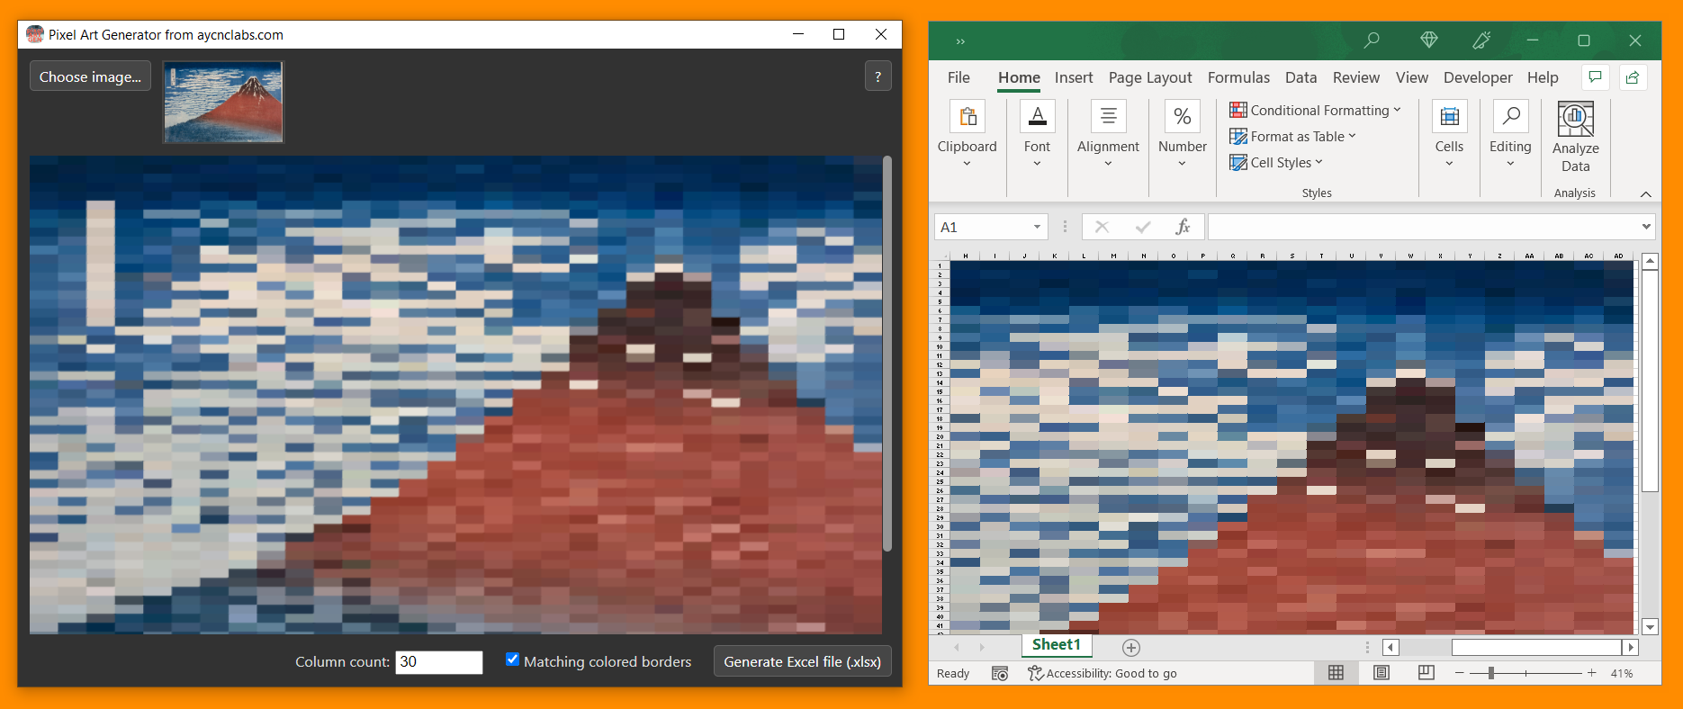Open the Name Box dropdown arrow
Viewport: 1683px width, 709px height.
pos(1037,227)
